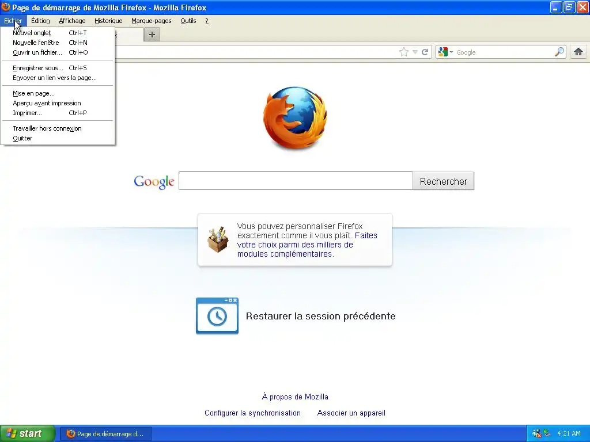
Task: Open Mise en page menu entry
Action: pyautogui.click(x=58, y=93)
